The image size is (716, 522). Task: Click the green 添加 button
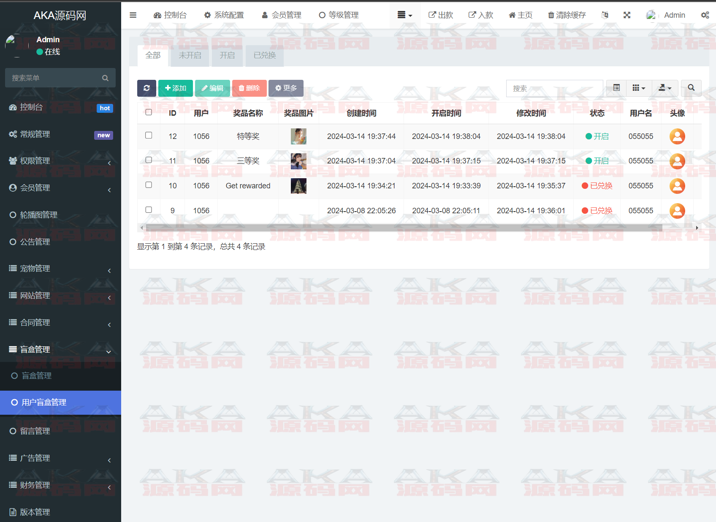(x=176, y=88)
